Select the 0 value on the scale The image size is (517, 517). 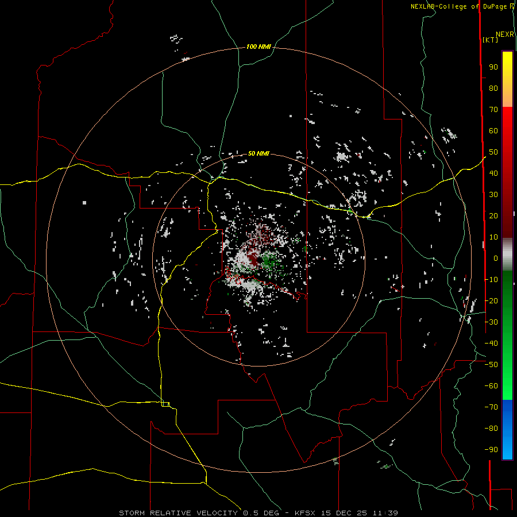pyautogui.click(x=496, y=258)
